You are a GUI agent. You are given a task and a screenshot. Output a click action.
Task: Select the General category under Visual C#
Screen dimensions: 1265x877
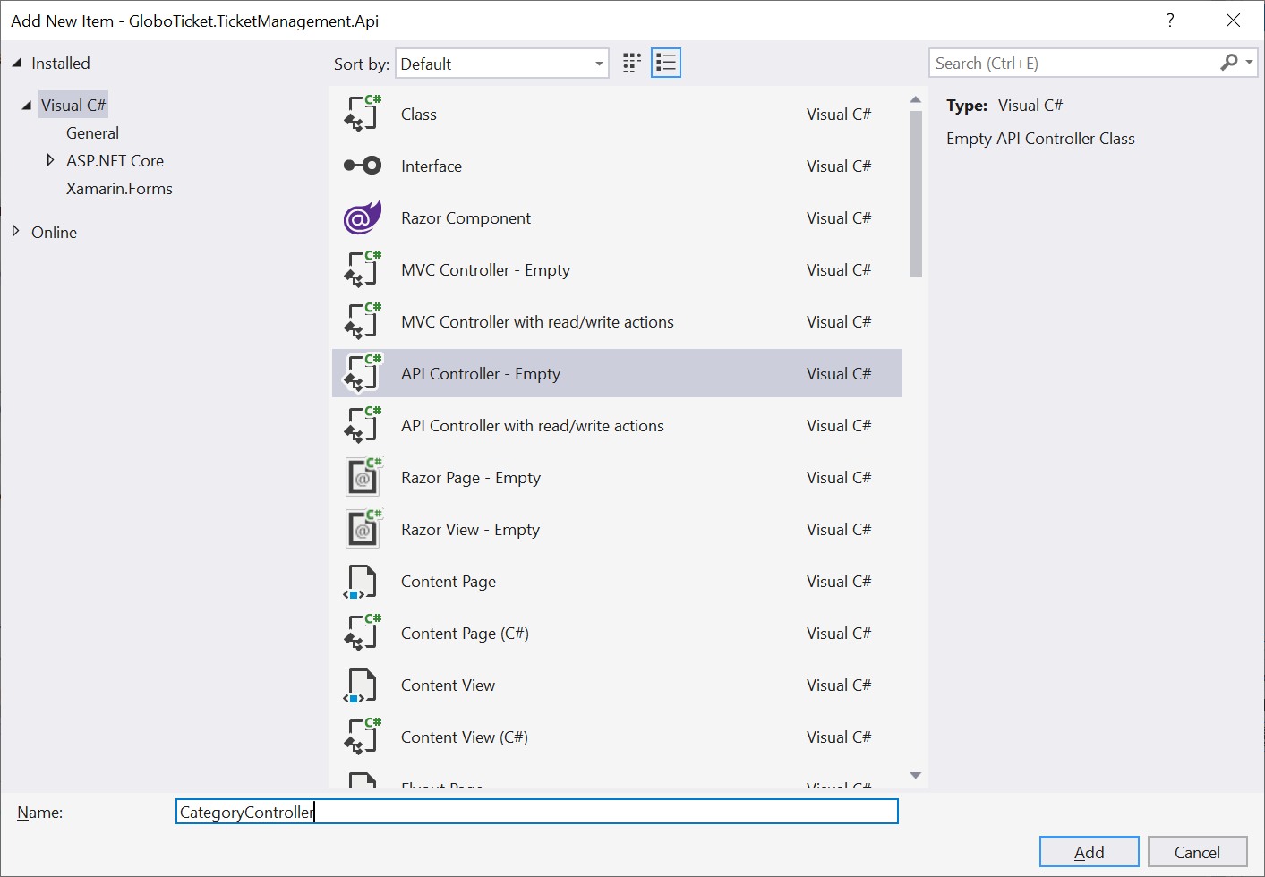click(x=92, y=132)
